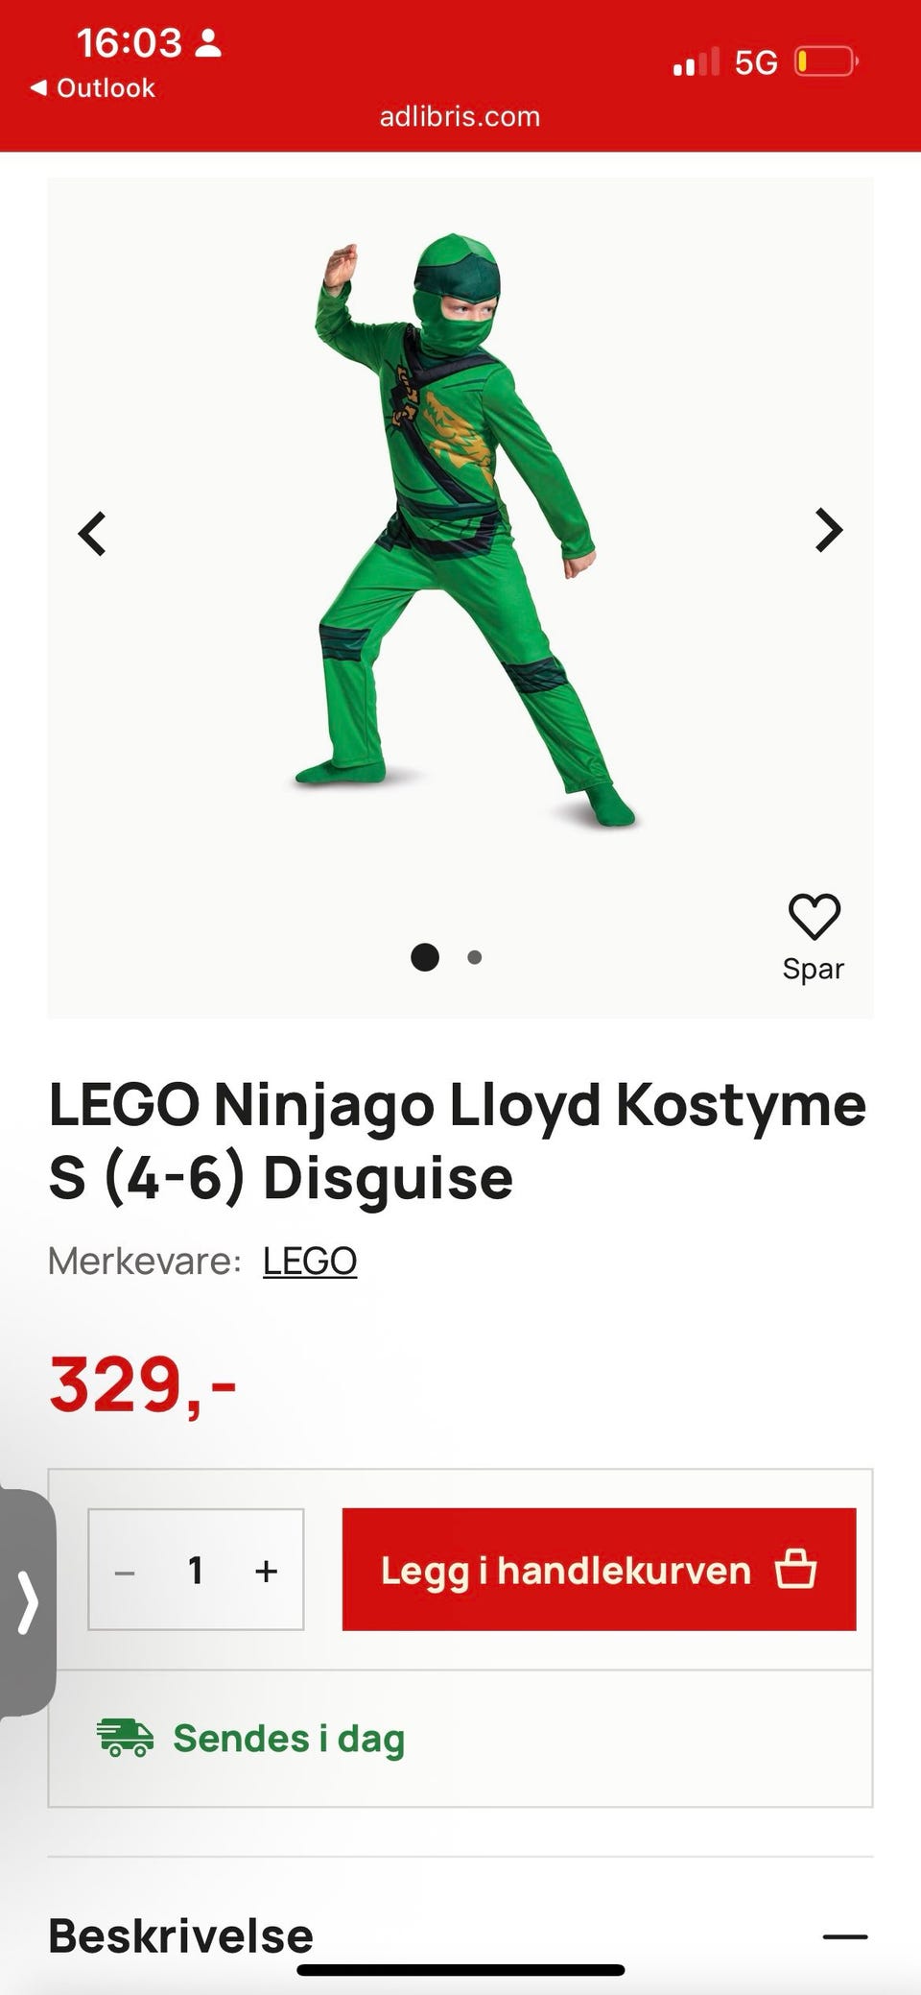Screen dimensions: 921x1995
Task: Collapse the Beskrivelse section
Action: pyautogui.click(x=844, y=1936)
